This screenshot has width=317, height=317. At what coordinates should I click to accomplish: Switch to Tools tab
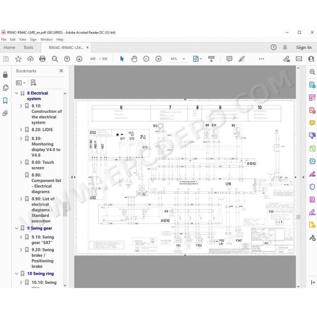(x=28, y=47)
